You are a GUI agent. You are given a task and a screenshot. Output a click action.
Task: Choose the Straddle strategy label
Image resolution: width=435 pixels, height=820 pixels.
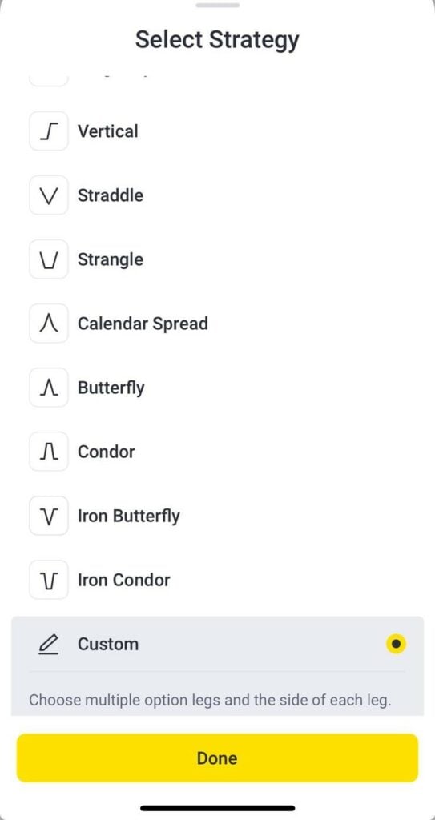click(x=111, y=195)
